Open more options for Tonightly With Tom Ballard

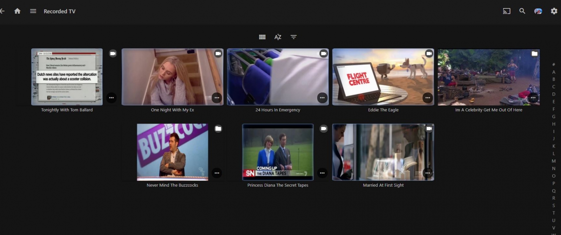click(111, 98)
